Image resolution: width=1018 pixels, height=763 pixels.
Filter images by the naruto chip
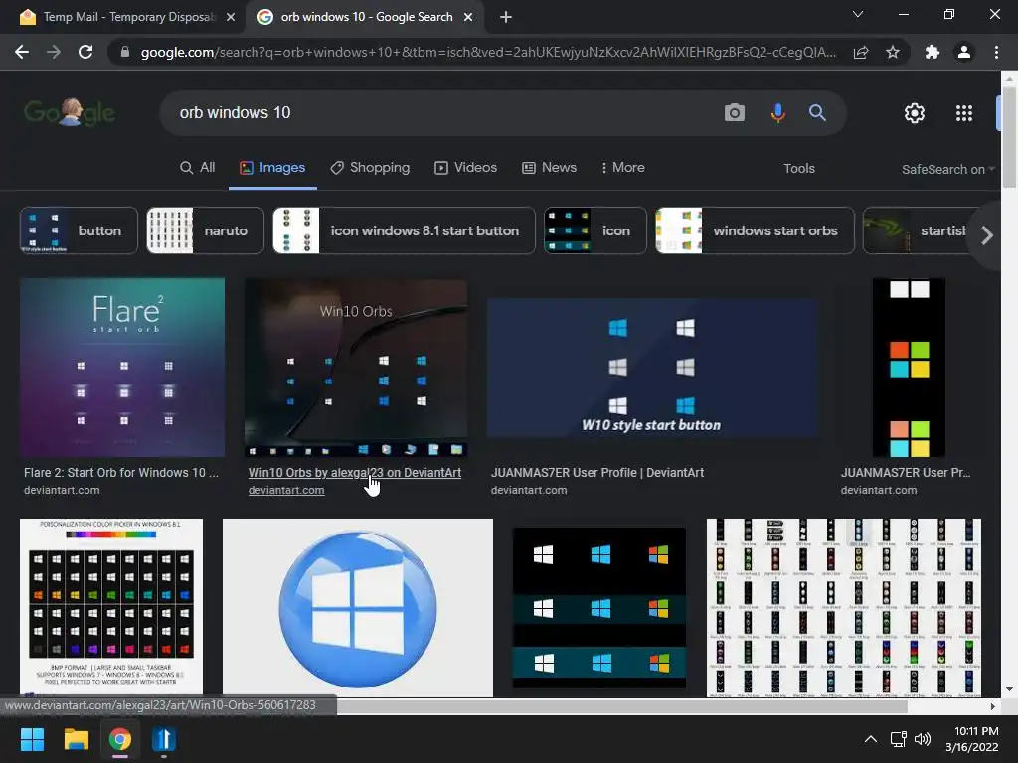(x=205, y=230)
